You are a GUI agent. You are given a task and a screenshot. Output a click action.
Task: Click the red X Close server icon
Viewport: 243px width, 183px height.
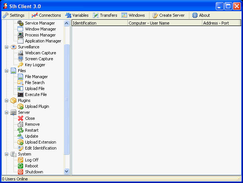(21, 118)
